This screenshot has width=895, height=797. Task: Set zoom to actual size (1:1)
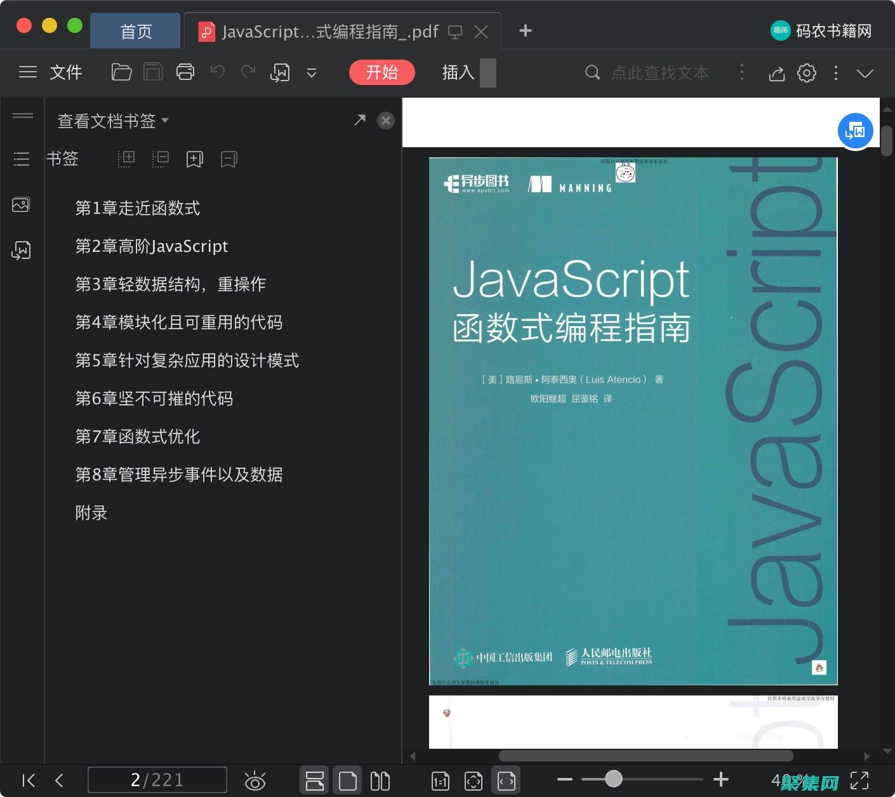440,781
